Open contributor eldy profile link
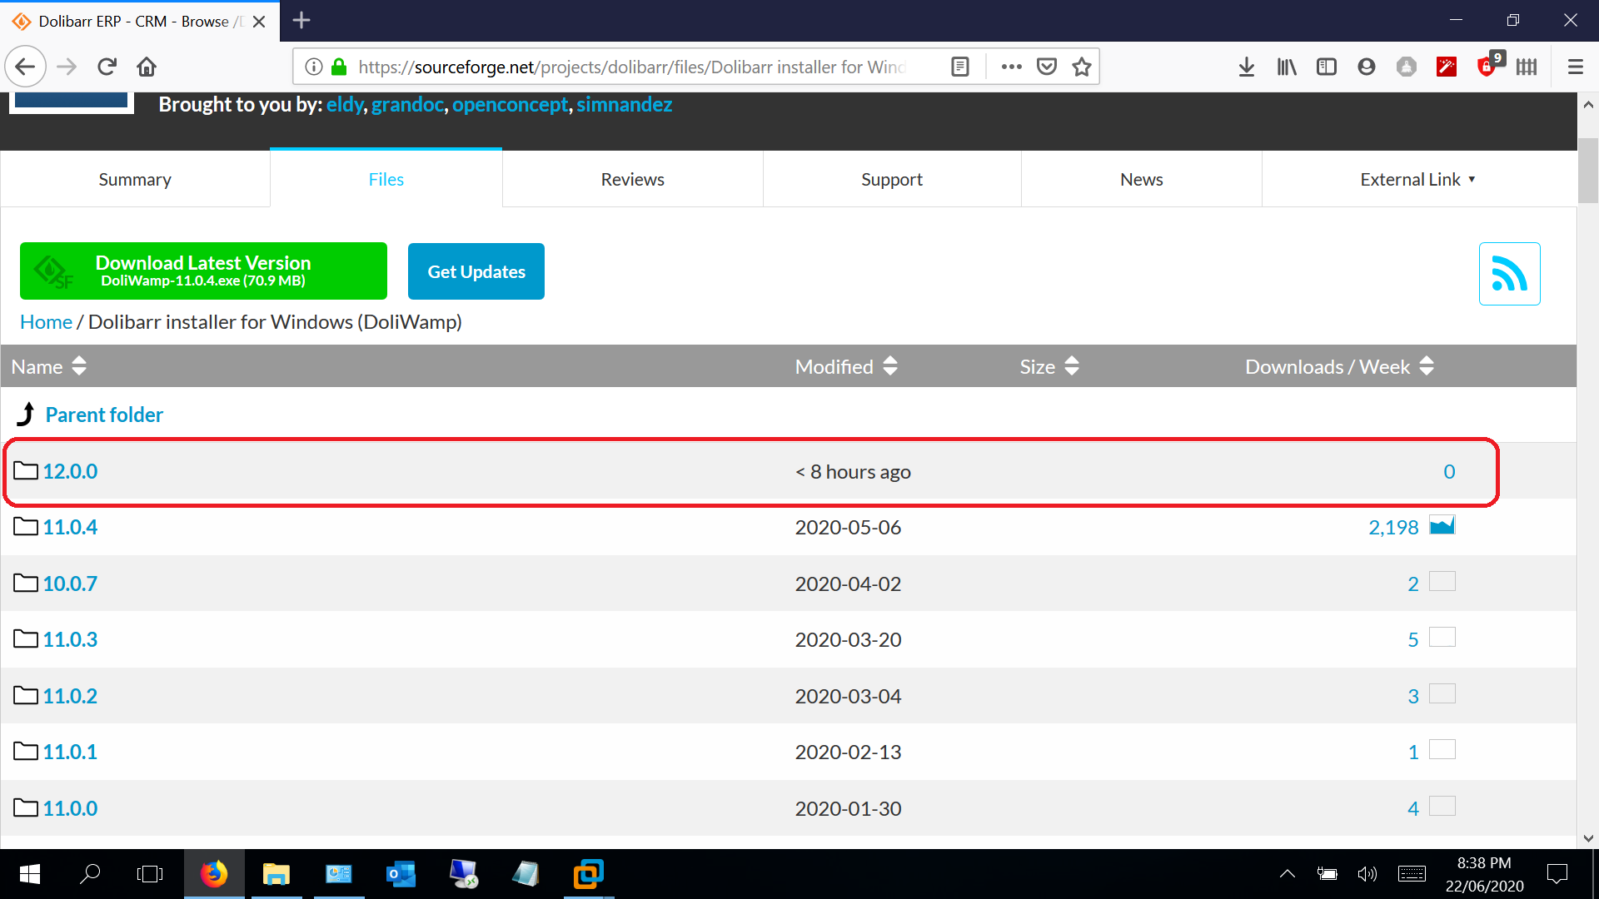The width and height of the screenshot is (1599, 899). coord(345,104)
